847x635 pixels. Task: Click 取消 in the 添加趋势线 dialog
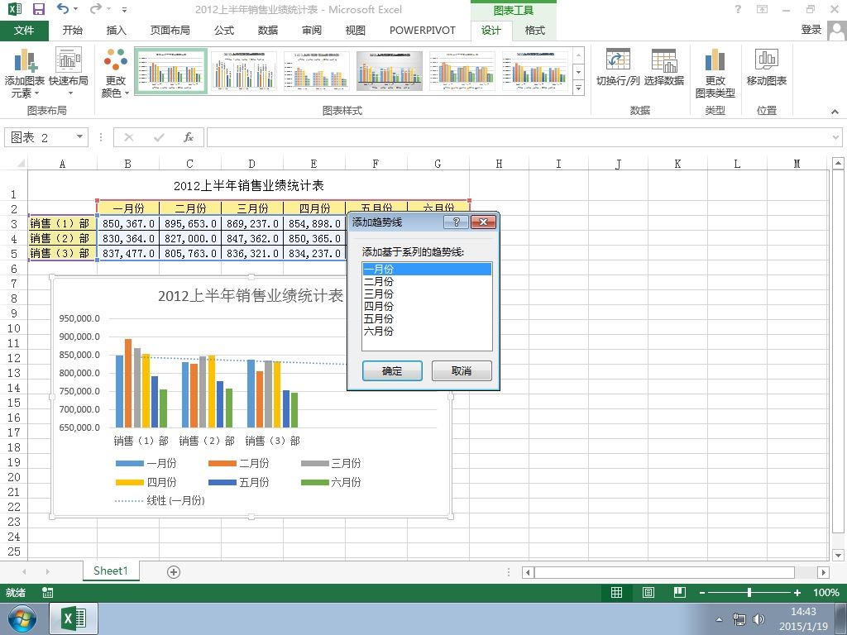point(462,371)
